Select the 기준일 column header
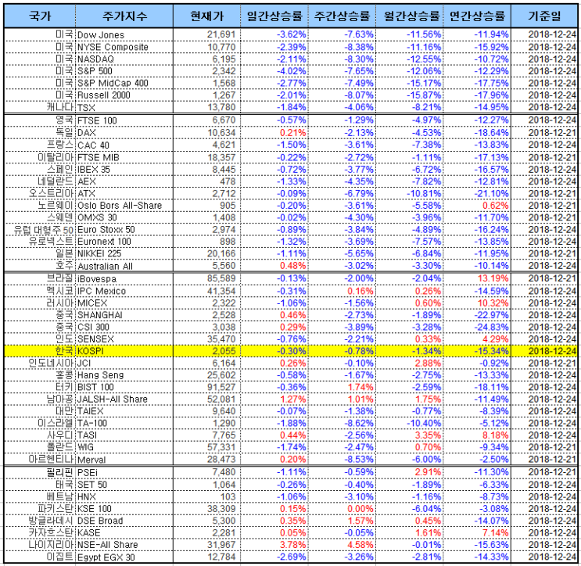Viewport: 581px width, 566px height. click(544, 16)
